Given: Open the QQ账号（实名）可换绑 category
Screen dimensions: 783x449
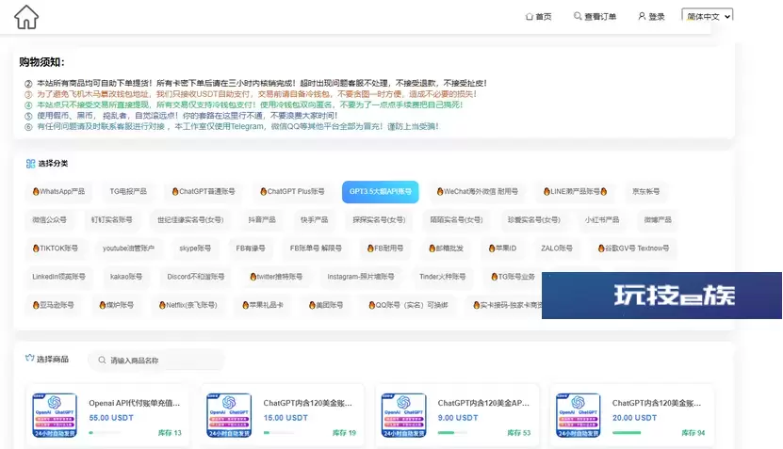Looking at the screenshot, I should pyautogui.click(x=408, y=305).
